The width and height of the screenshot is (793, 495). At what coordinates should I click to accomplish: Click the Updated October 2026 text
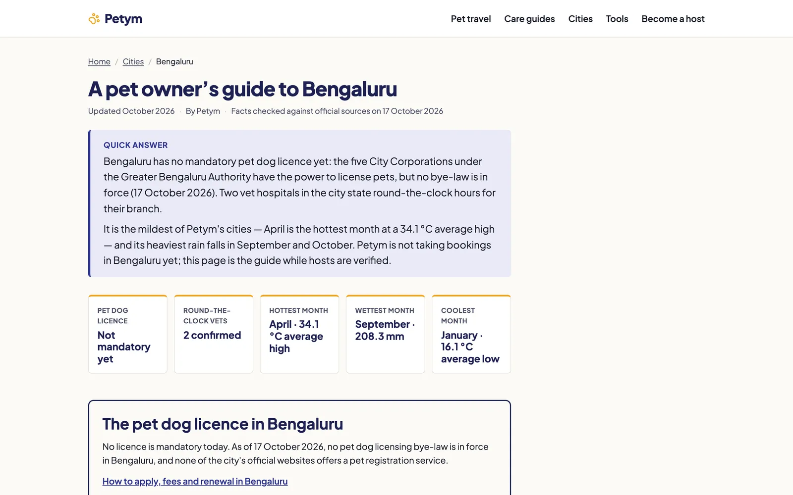[x=131, y=111]
